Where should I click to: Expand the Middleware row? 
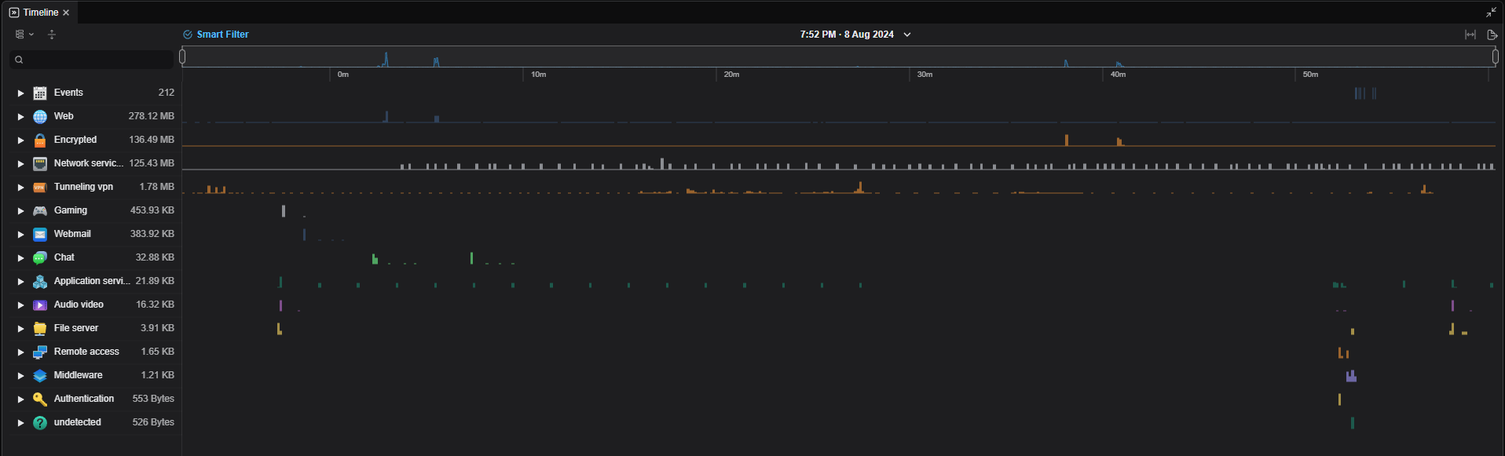pos(20,375)
